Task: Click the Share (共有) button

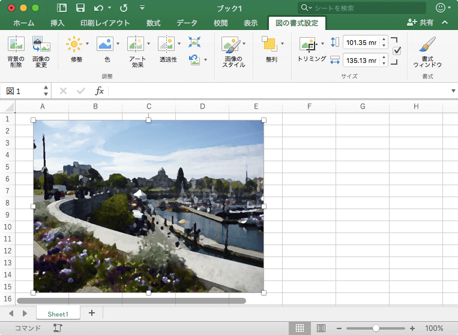Action: pyautogui.click(x=420, y=23)
